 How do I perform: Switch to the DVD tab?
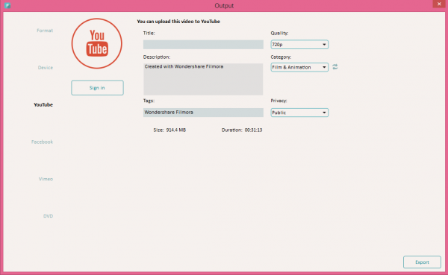pyautogui.click(x=48, y=216)
